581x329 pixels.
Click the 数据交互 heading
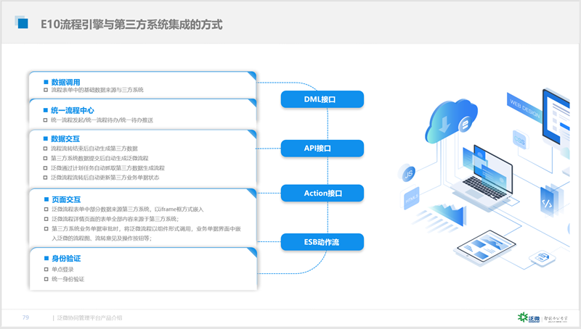coord(65,138)
